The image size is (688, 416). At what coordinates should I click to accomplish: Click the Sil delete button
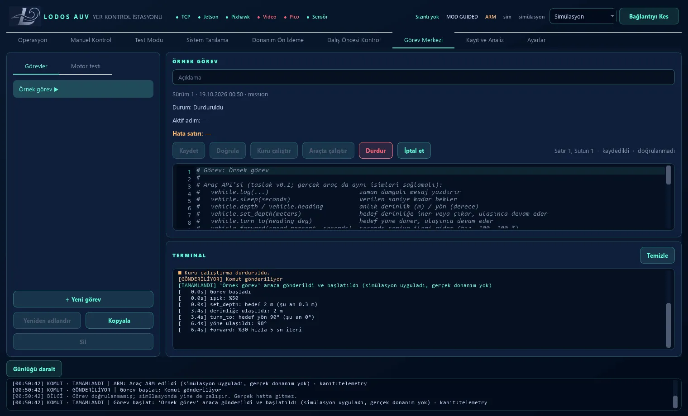click(x=83, y=342)
